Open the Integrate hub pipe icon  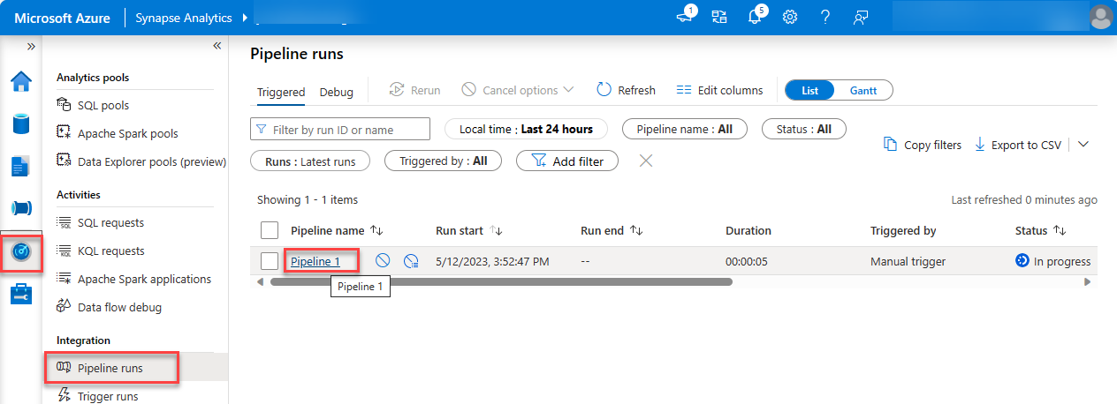(x=21, y=208)
